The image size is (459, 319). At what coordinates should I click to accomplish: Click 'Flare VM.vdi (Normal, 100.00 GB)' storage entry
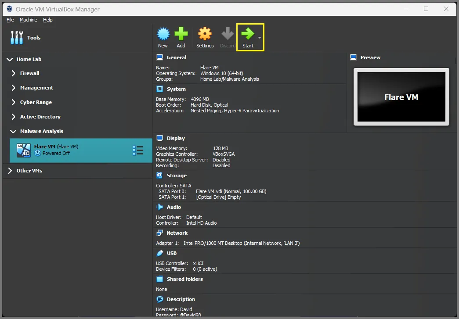pyautogui.click(x=231, y=191)
